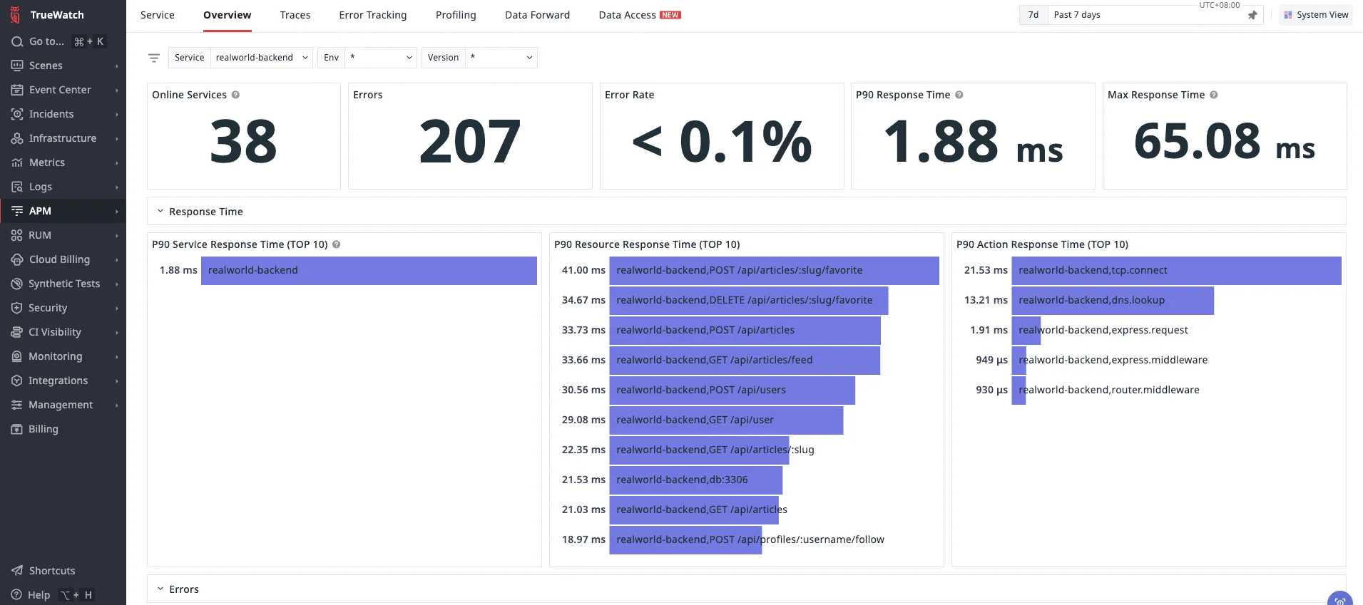Click the Metrics chart icon
Image resolution: width=1363 pixels, height=605 pixels.
point(17,162)
